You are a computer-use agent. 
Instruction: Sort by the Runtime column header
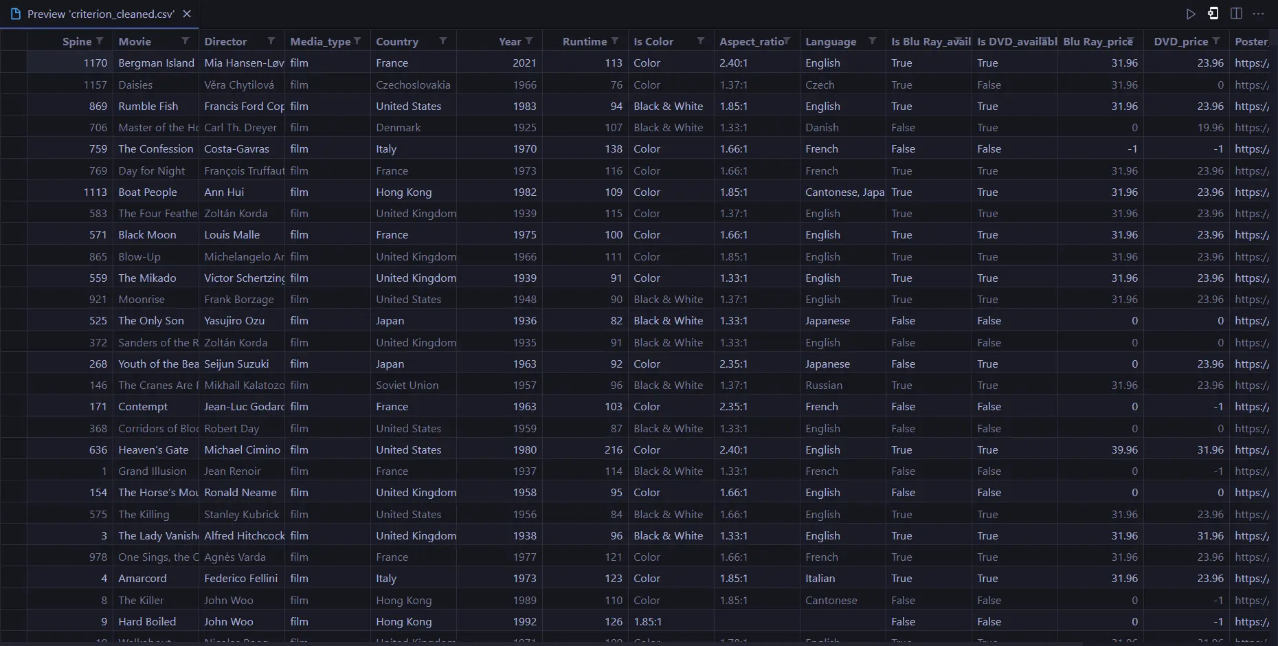pos(585,41)
